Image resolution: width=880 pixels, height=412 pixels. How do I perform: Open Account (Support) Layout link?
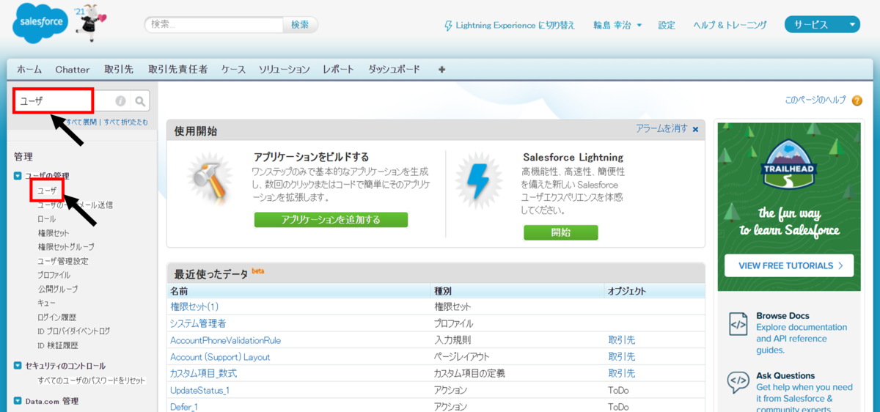point(220,357)
